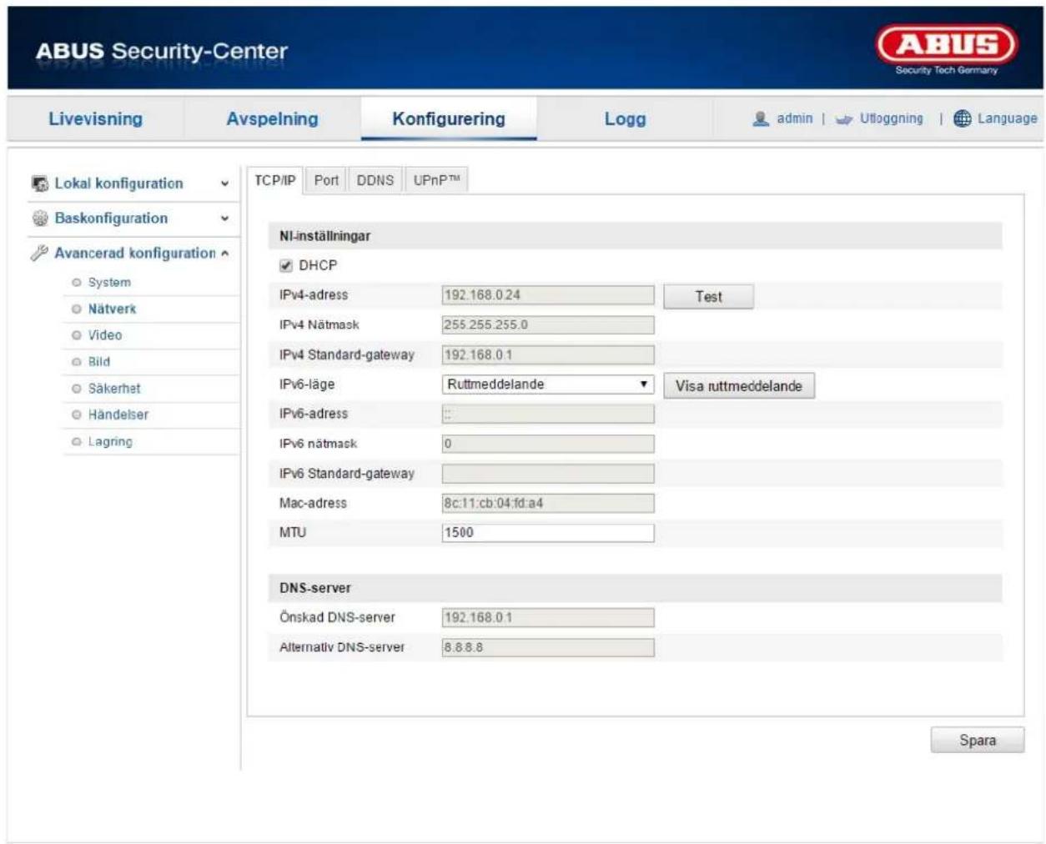
Task: Expand the Baskonfiguration chevron
Action: (224, 219)
